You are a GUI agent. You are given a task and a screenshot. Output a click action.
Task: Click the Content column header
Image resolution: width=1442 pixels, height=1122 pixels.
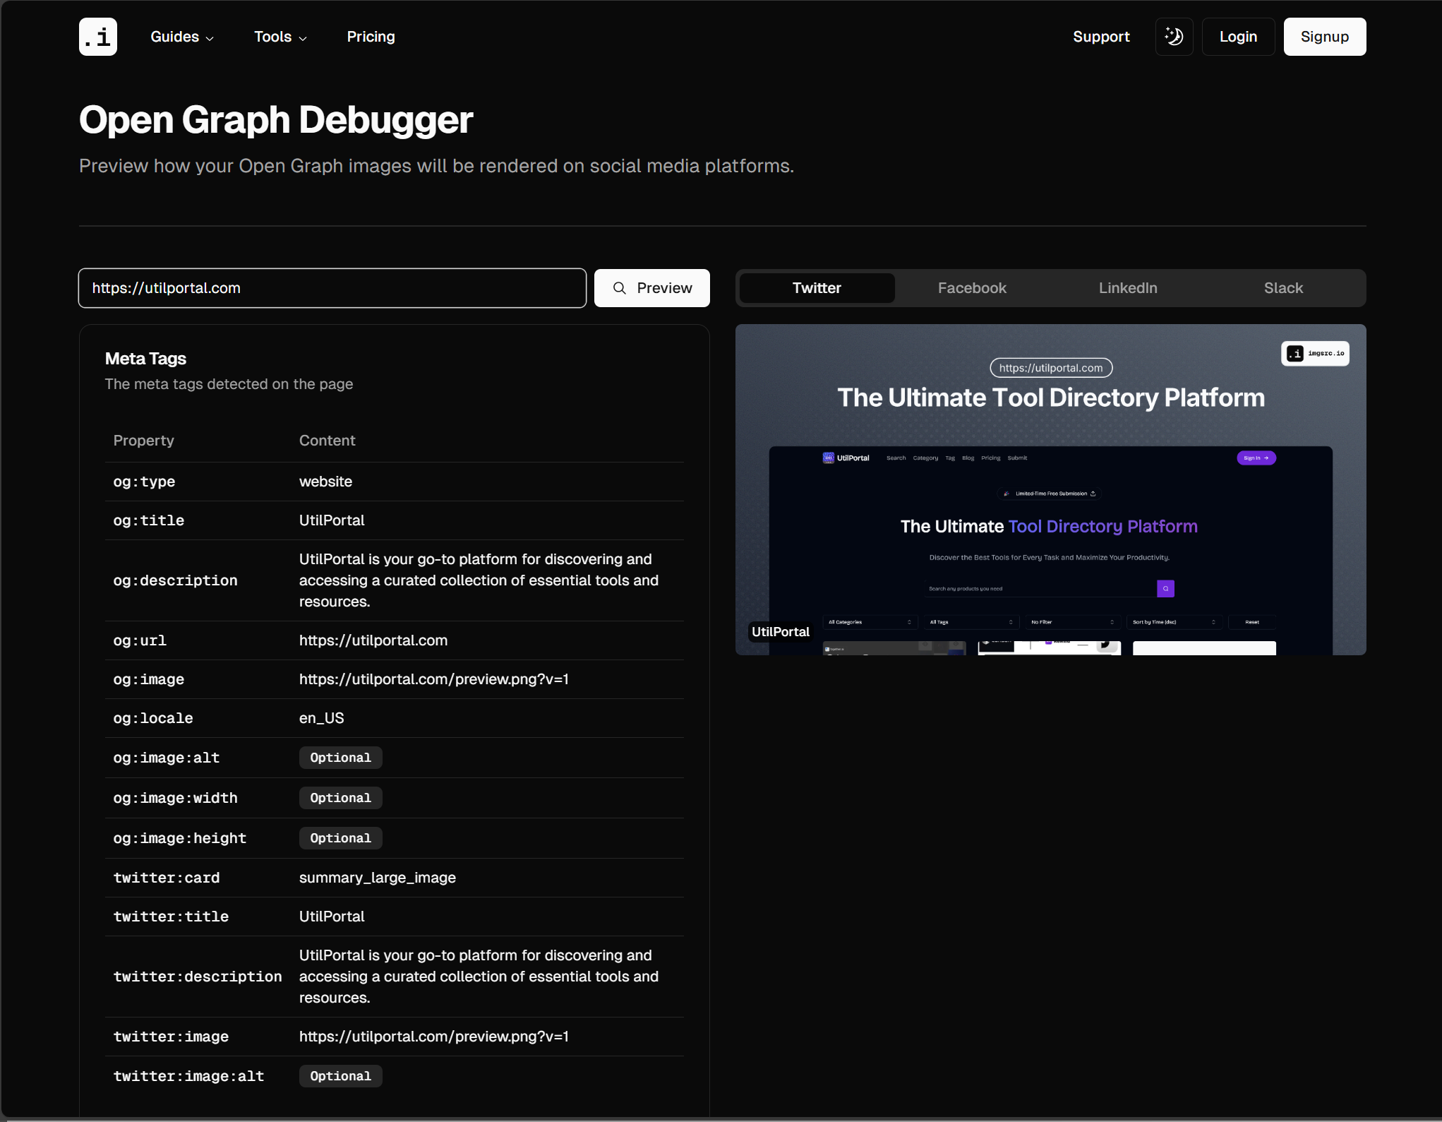pos(327,441)
